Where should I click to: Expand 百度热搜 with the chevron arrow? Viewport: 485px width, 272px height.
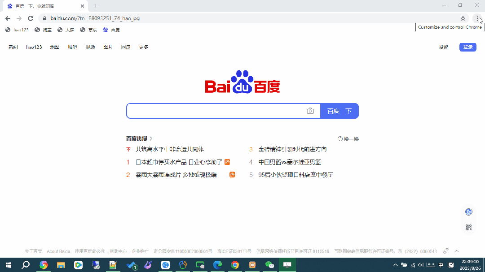coord(151,139)
